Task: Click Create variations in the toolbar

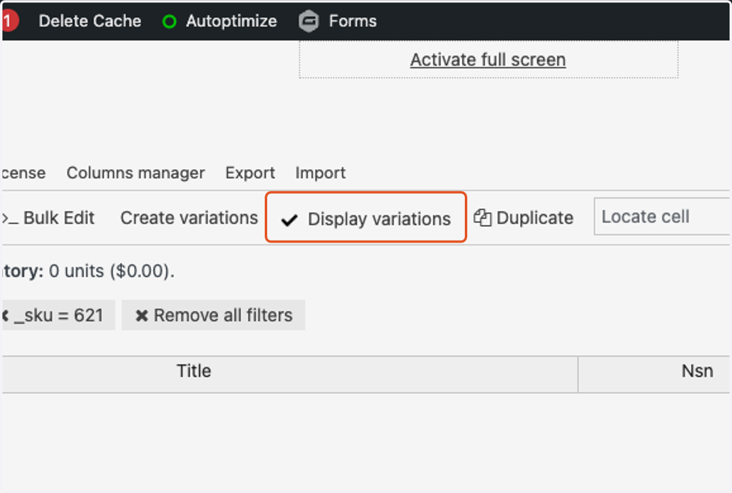Action: (x=189, y=218)
